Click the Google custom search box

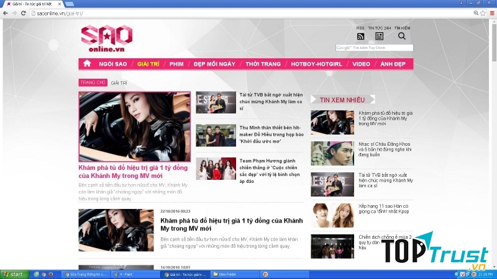[375, 48]
